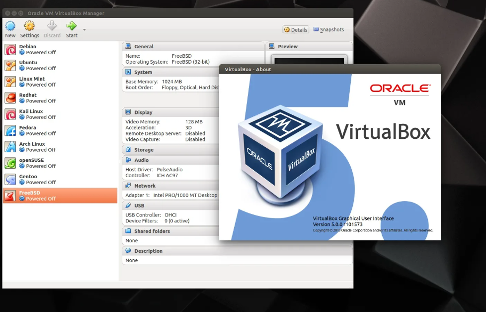Click the Discard arrow icon
The image size is (486, 312).
click(x=52, y=26)
